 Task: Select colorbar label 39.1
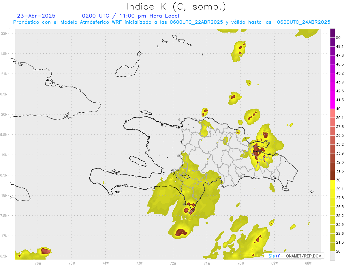click(x=340, y=118)
